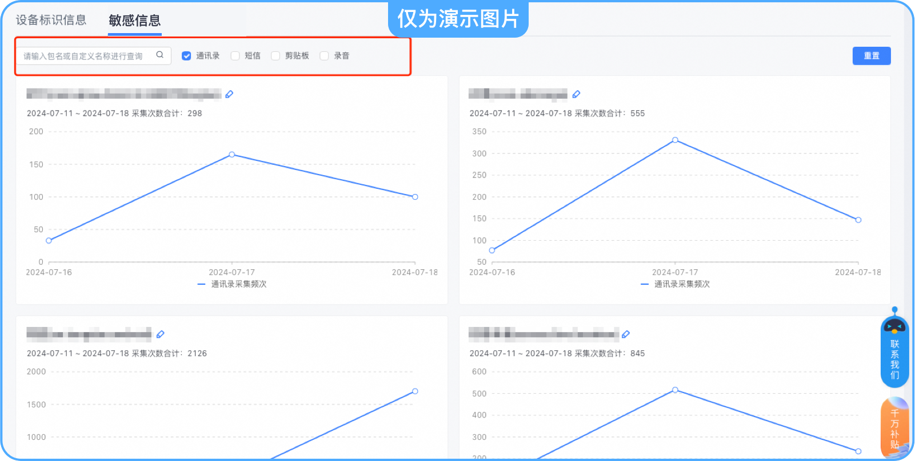Toggle 通讯录采集频次 legend in the 555 chart

[x=675, y=284]
